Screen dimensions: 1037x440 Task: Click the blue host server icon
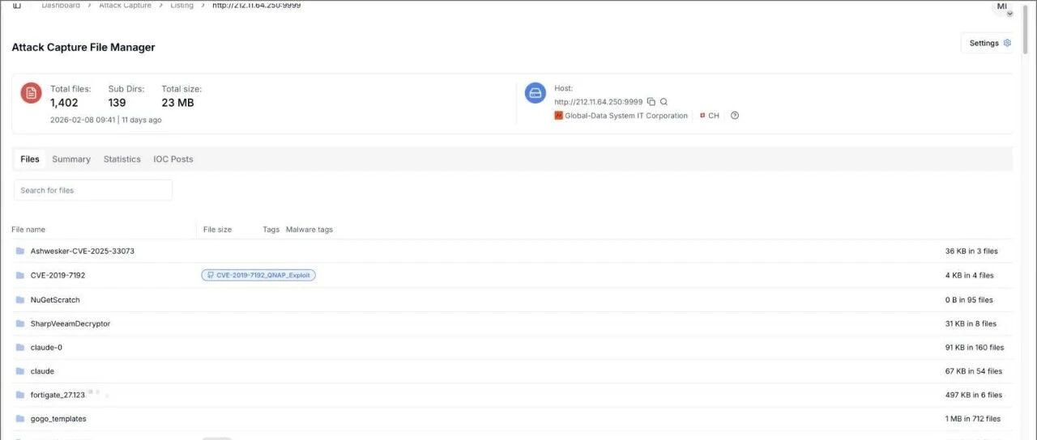click(535, 93)
